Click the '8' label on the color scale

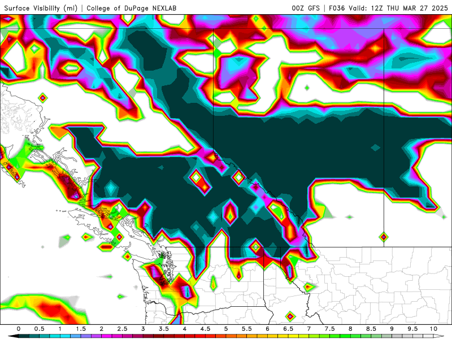pyautogui.click(x=350, y=329)
